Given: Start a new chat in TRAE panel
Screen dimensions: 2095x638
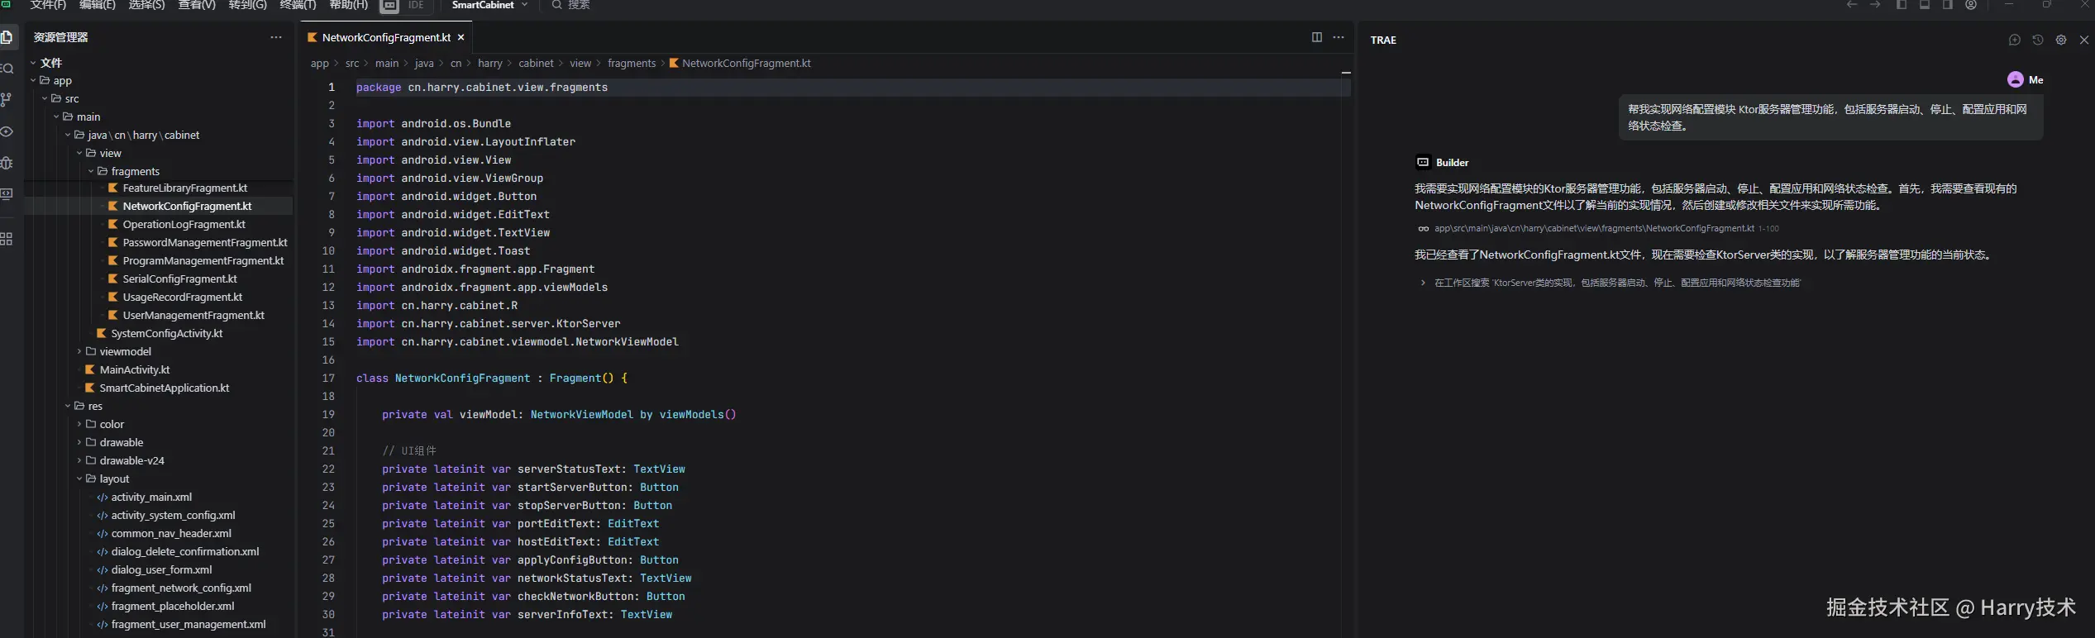Looking at the screenshot, I should [x=2014, y=40].
